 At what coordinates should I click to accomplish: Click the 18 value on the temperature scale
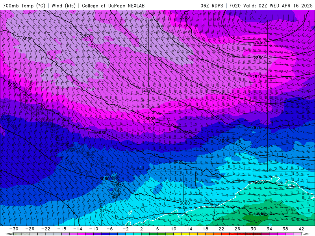point(205,229)
